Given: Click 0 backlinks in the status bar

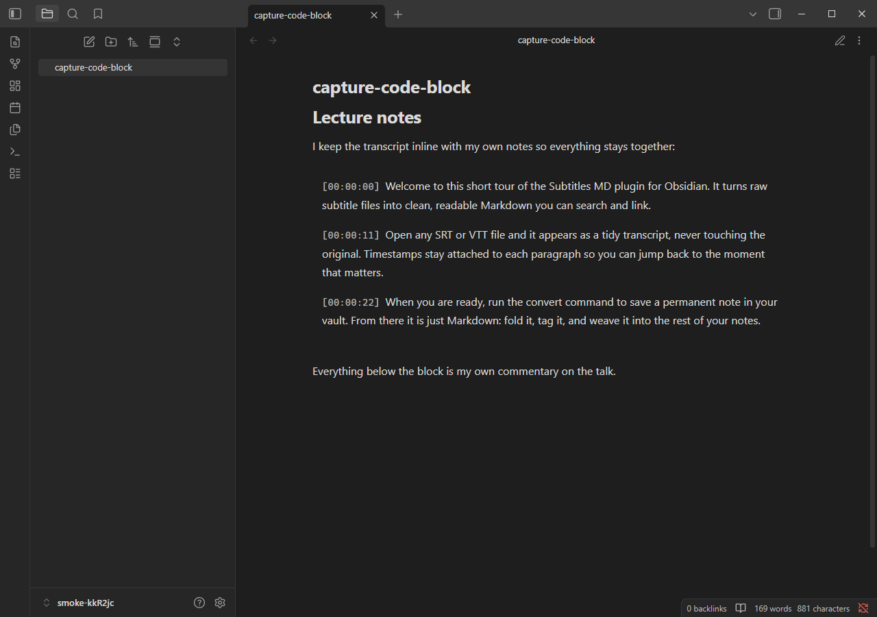Looking at the screenshot, I should [x=706, y=609].
